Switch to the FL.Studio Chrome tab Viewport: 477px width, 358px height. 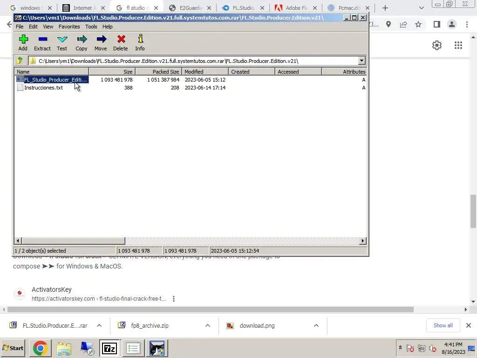(243, 8)
